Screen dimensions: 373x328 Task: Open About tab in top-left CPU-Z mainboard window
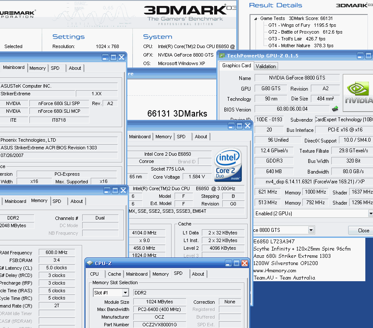click(75, 68)
